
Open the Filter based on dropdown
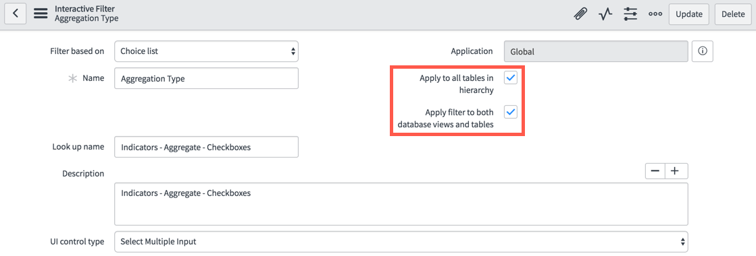[206, 51]
